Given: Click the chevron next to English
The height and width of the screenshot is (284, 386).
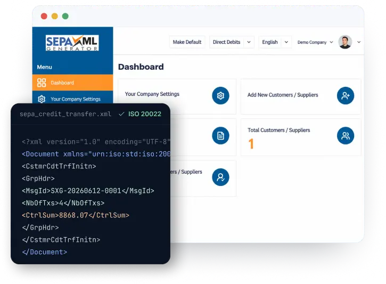Looking at the screenshot, I should (286, 42).
